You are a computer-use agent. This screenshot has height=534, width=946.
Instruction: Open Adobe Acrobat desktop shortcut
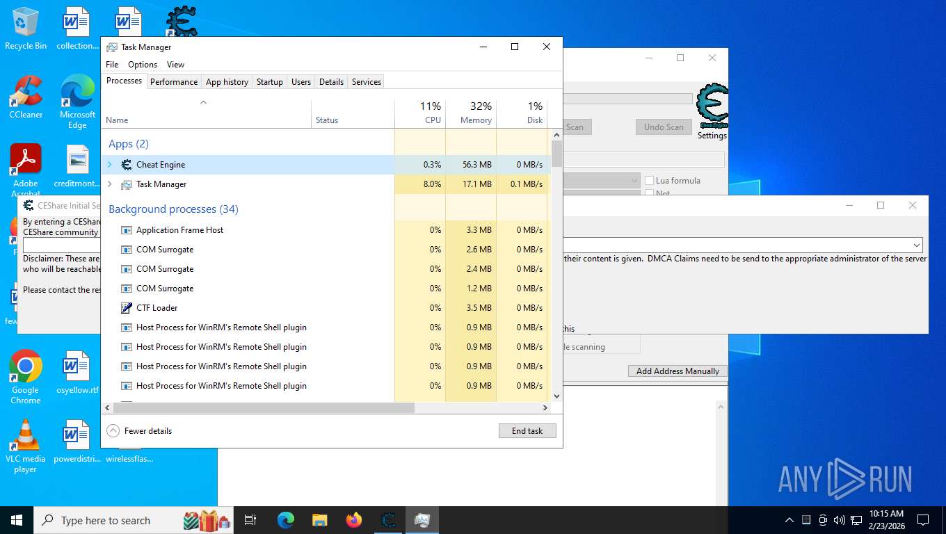(26, 170)
